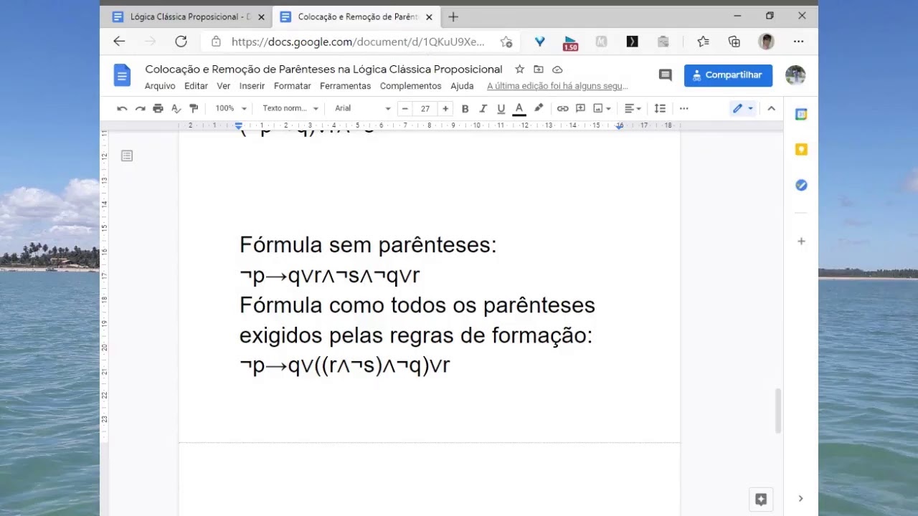Show more toolbar options
The height and width of the screenshot is (516, 918).
pyautogui.click(x=683, y=108)
